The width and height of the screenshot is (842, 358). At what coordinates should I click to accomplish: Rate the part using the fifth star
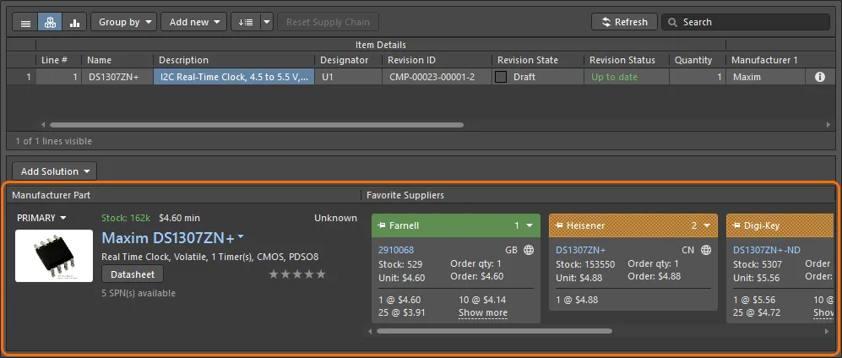click(x=320, y=274)
